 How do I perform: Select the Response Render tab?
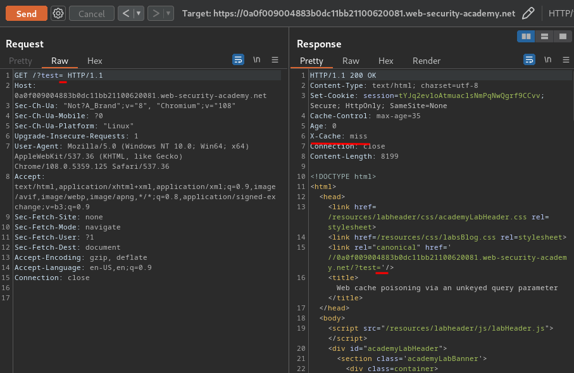pos(427,61)
